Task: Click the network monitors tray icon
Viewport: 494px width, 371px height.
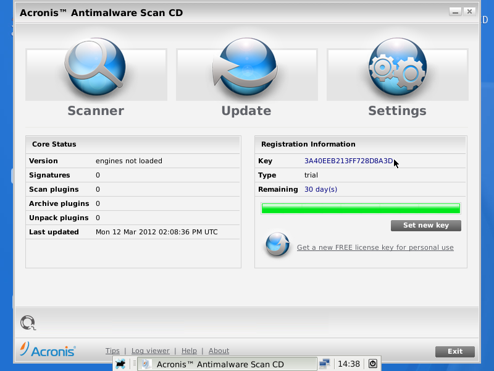Action: tap(324, 364)
